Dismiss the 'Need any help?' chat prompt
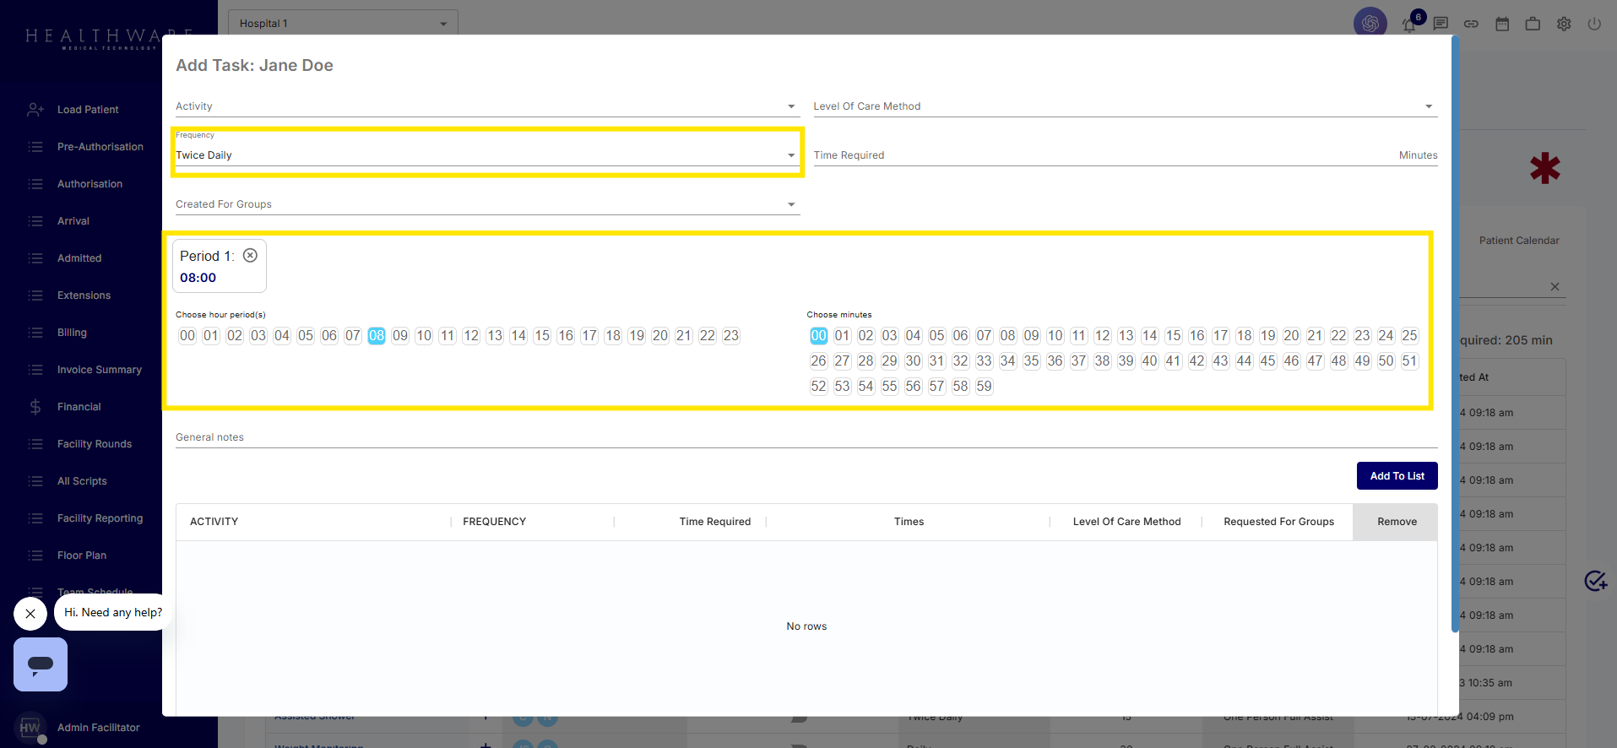The width and height of the screenshot is (1617, 748). click(x=30, y=614)
